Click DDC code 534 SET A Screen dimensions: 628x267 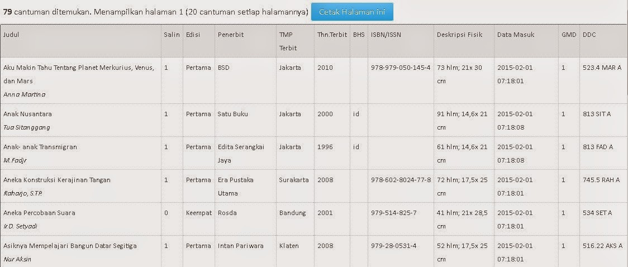[x=597, y=213]
